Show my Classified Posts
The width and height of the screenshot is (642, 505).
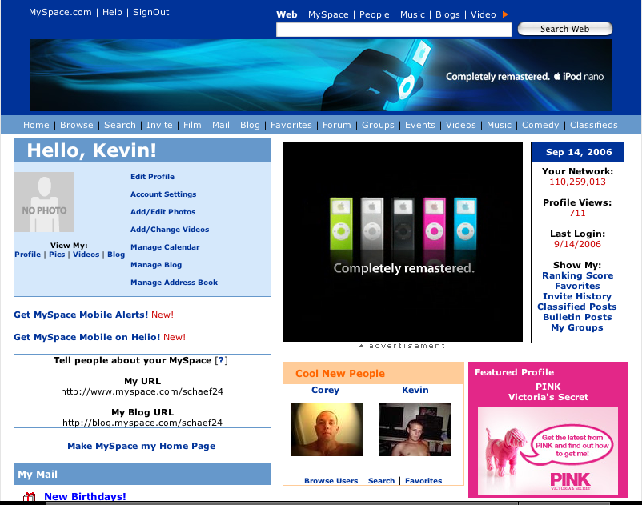pyautogui.click(x=577, y=307)
